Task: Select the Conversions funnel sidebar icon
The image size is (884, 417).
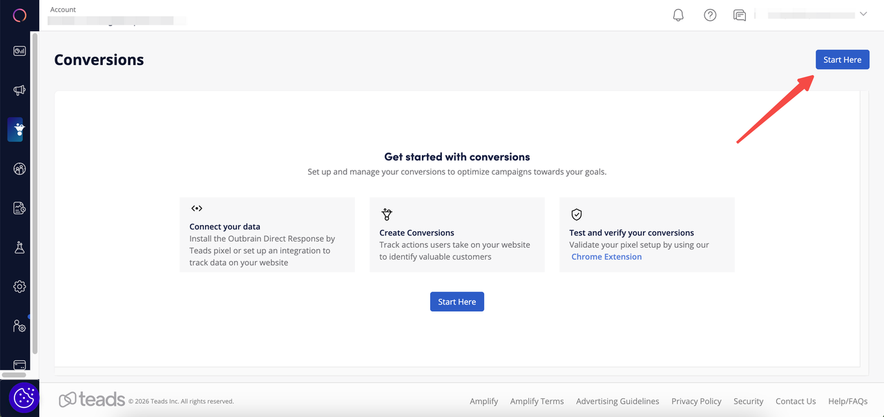Action: pos(18,129)
